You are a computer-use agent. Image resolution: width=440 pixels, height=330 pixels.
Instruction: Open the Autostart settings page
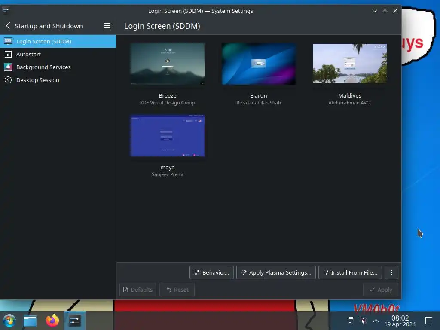pos(58,54)
